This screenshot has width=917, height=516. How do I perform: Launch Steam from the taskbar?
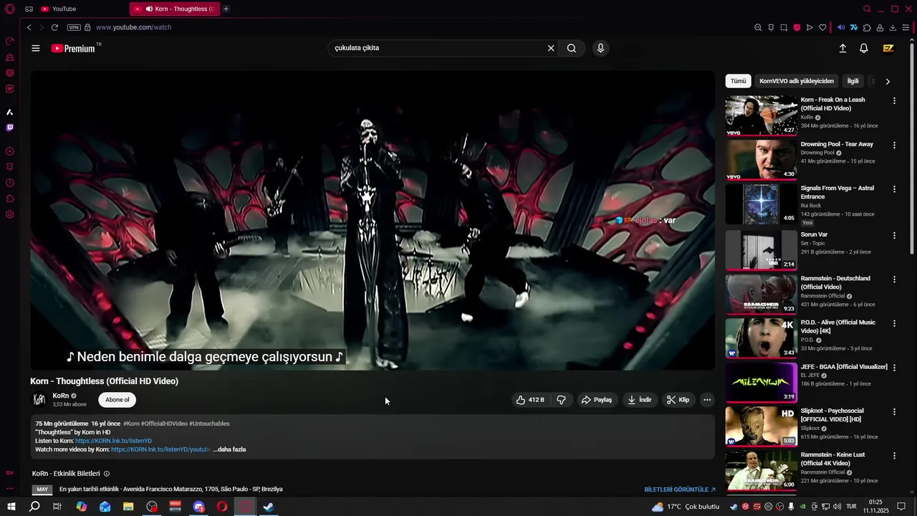tap(268, 507)
